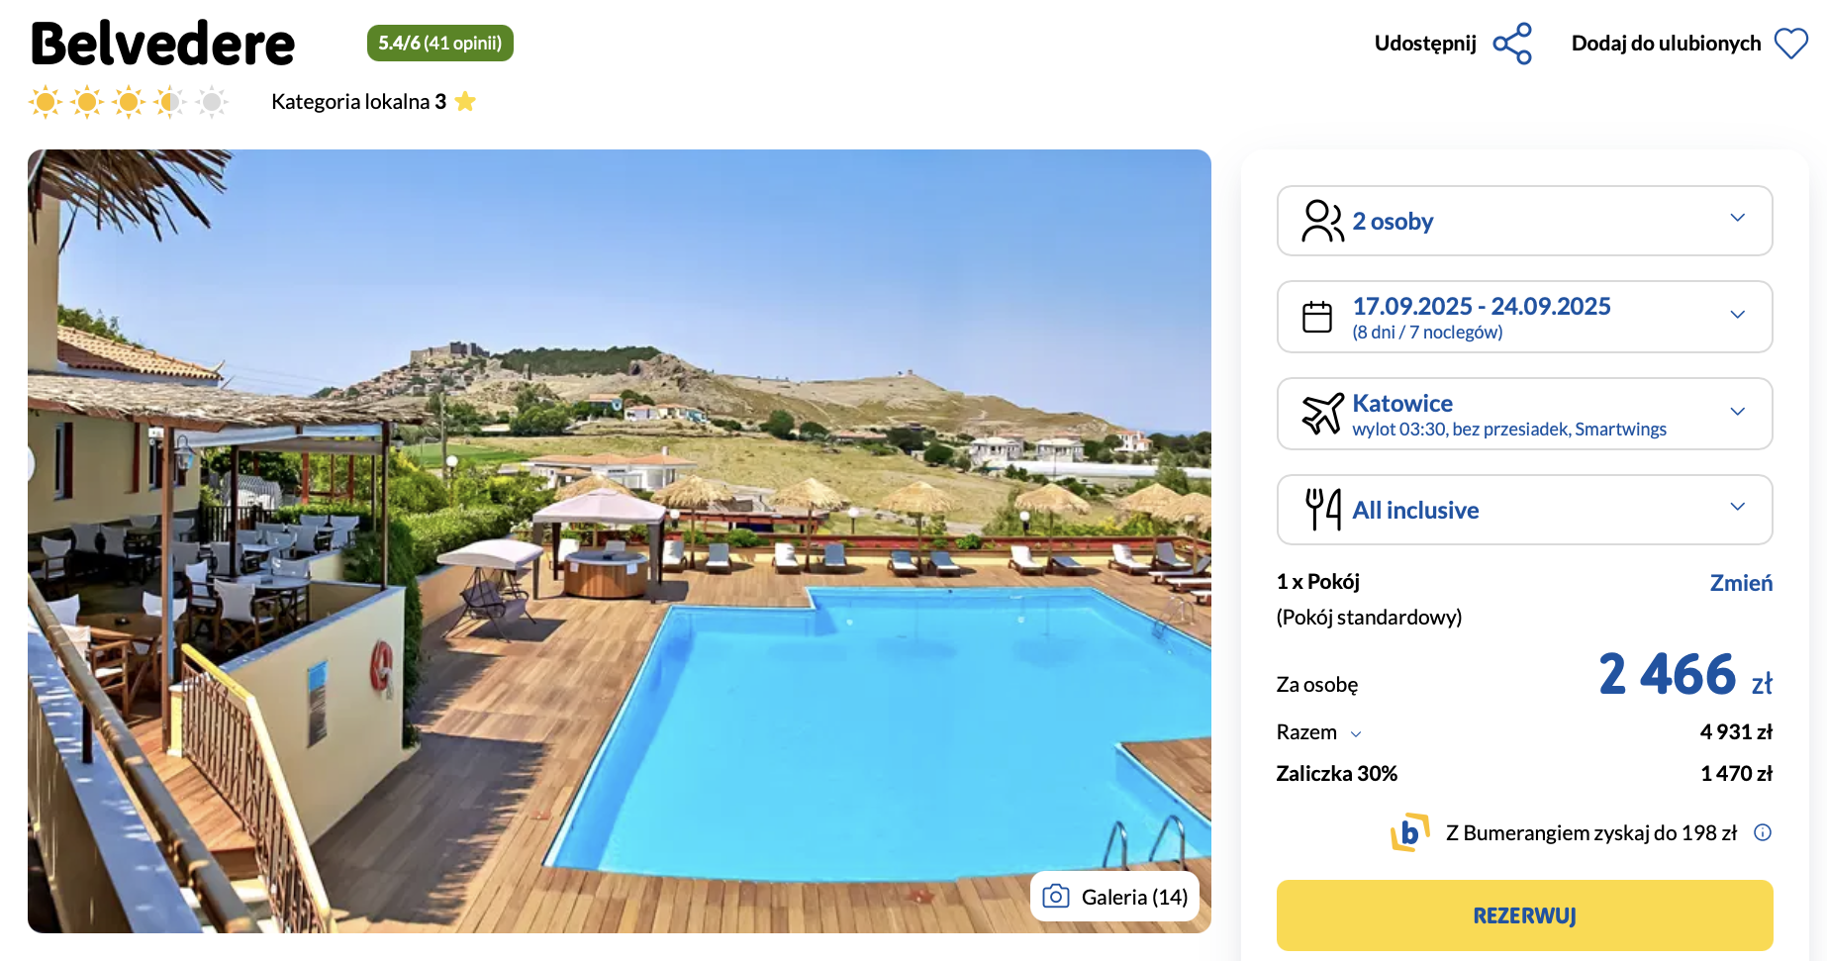This screenshot has height=961, width=1827.
Task: Click the heart favorites icon
Action: click(x=1790, y=44)
